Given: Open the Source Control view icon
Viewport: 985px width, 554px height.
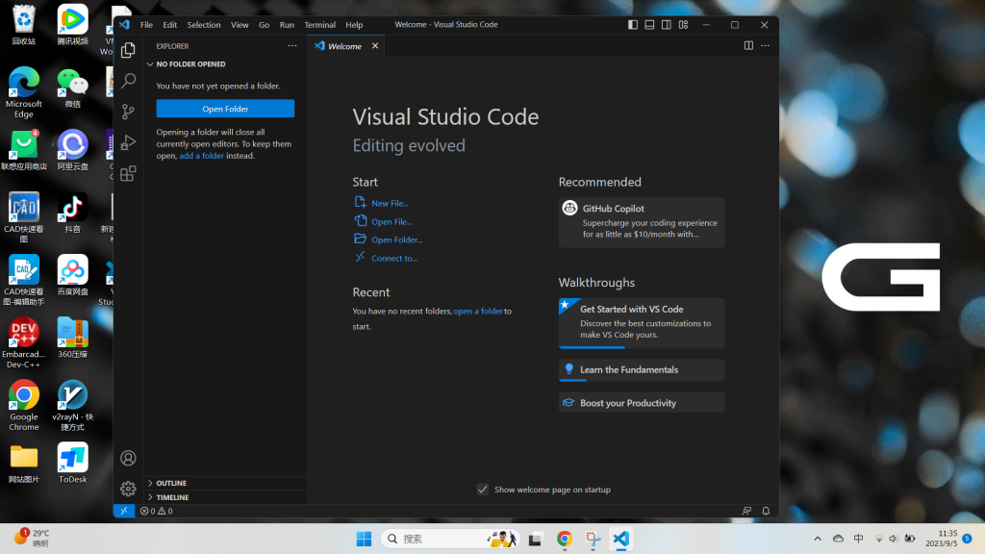Looking at the screenshot, I should (128, 112).
